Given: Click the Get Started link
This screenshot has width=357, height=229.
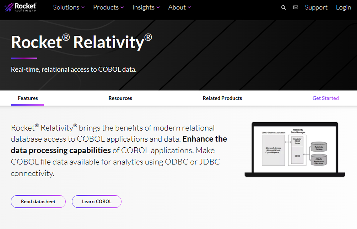Looking at the screenshot, I should pyautogui.click(x=325, y=98).
